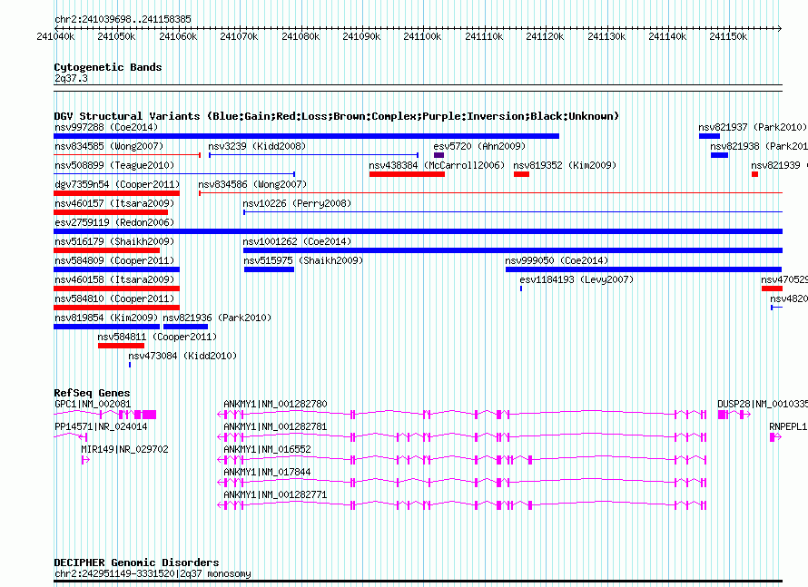Click the blue nsv515975 gain bar
Screen dimensions: 808x587
(269, 269)
